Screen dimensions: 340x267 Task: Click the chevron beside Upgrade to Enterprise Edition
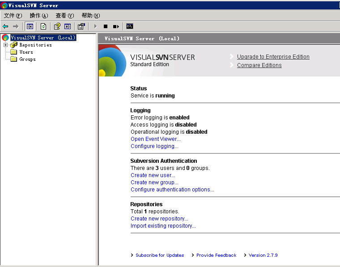coord(232,56)
